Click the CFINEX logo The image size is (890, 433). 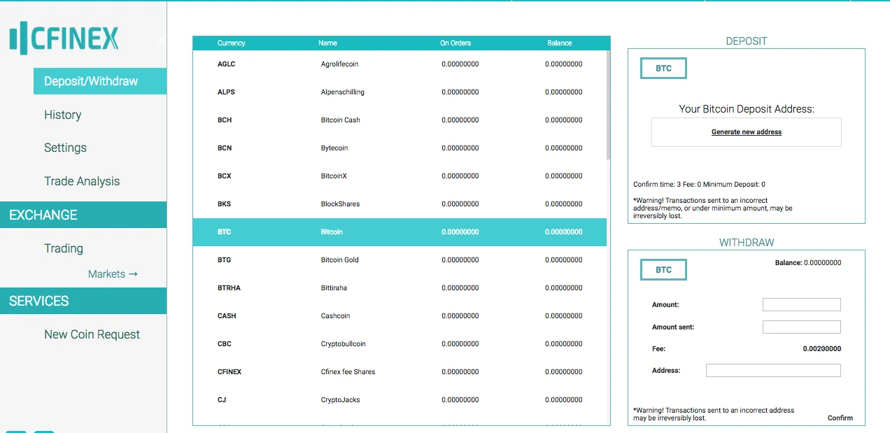click(x=64, y=38)
